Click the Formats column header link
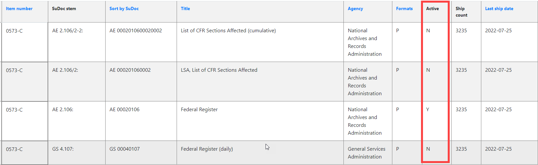This screenshot has width=538, height=165. [x=404, y=9]
